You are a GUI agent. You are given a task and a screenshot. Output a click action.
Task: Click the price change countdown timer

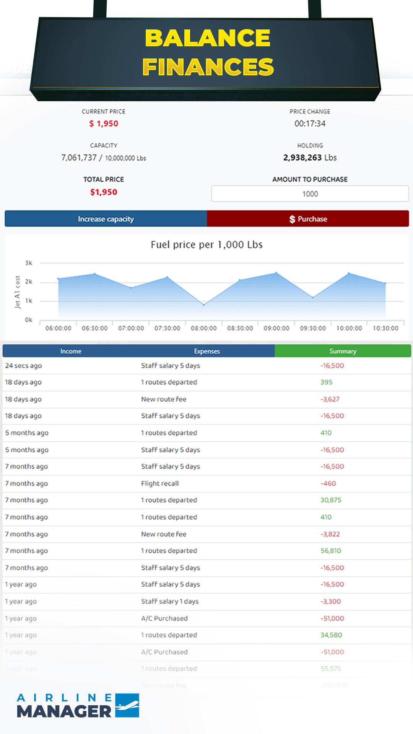pyautogui.click(x=310, y=123)
